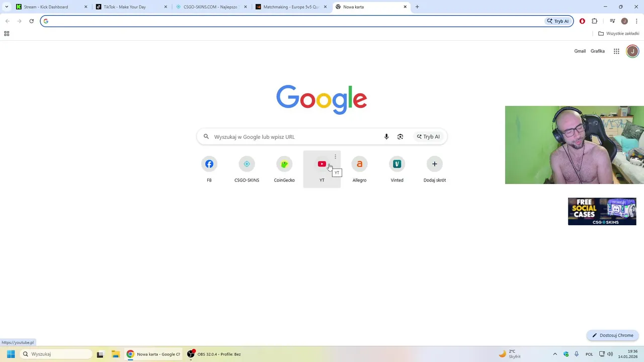Open the Chrome profile avatar in the toolbar
The image size is (644, 362).
[x=624, y=21]
